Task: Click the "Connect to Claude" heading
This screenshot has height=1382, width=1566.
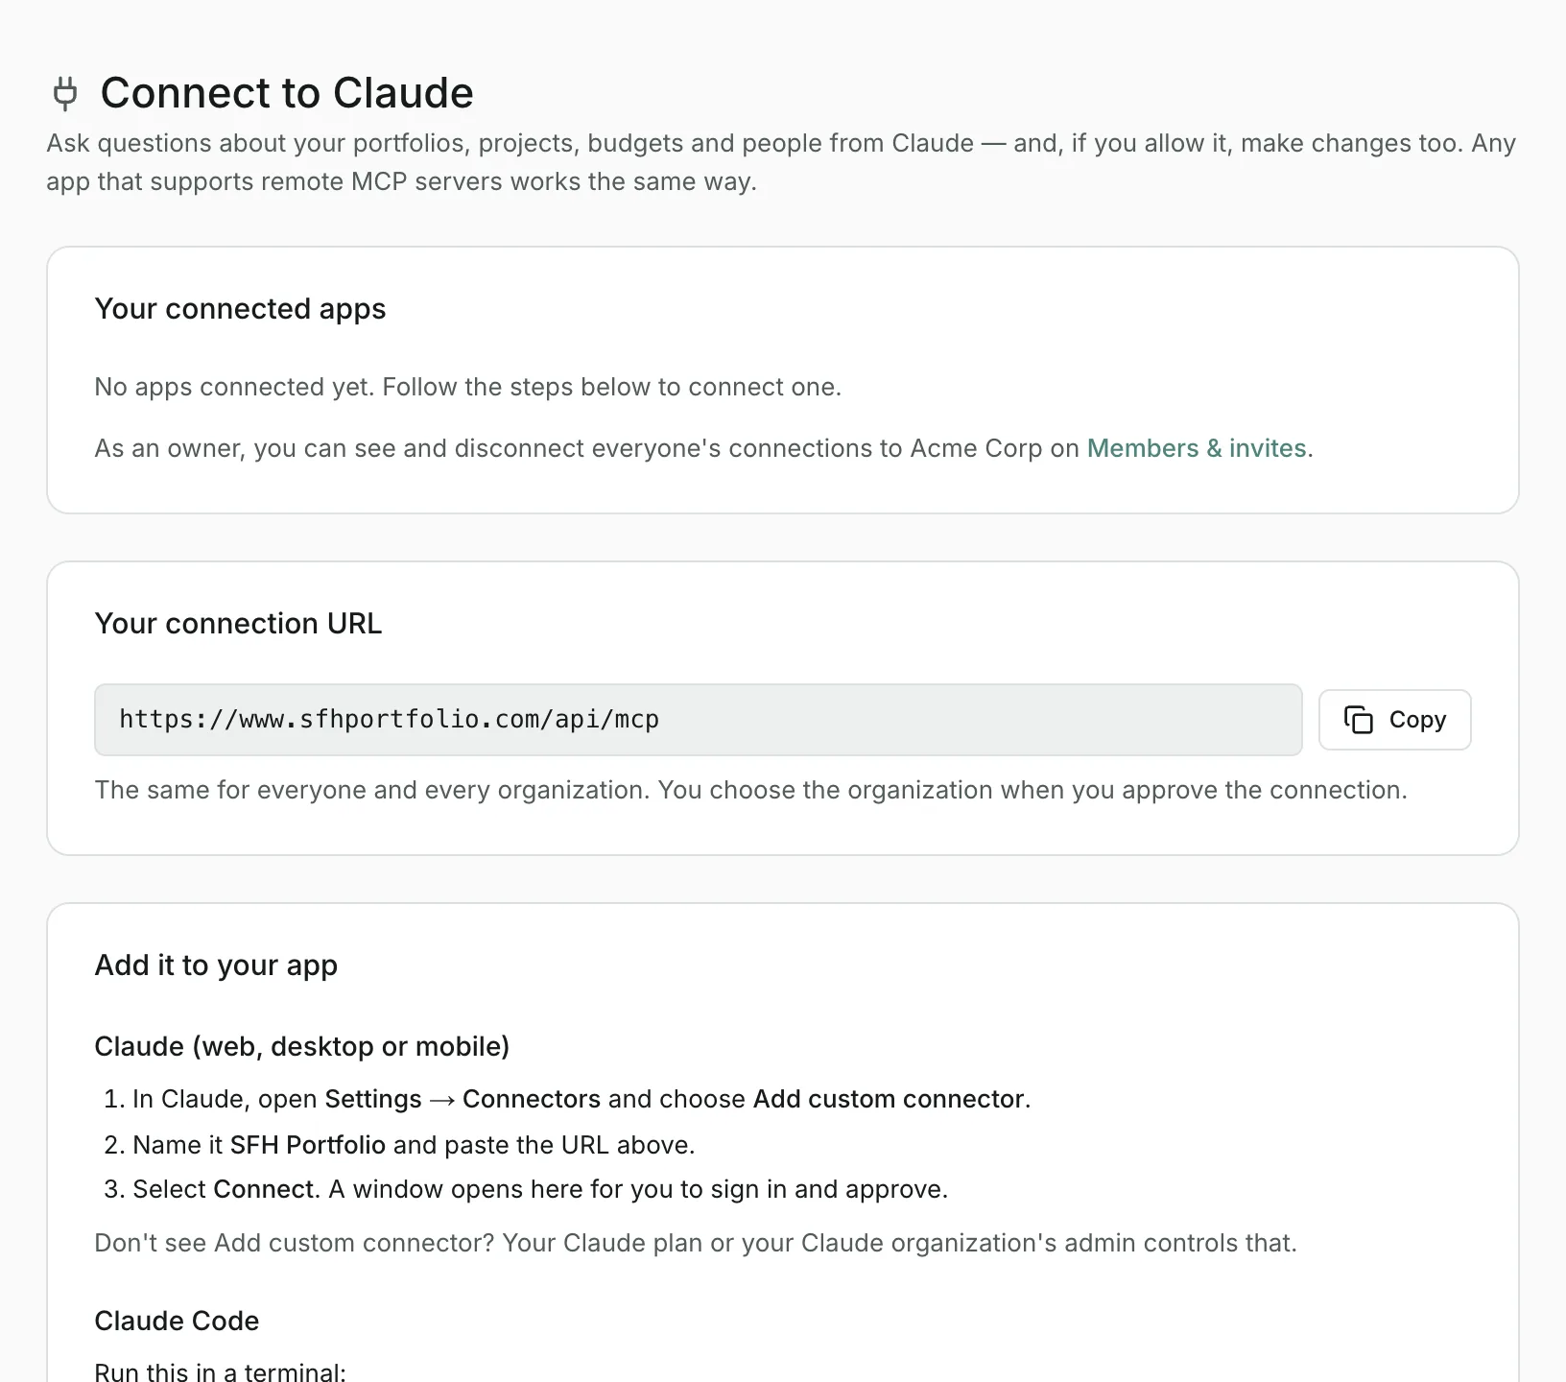Action: coord(287,93)
